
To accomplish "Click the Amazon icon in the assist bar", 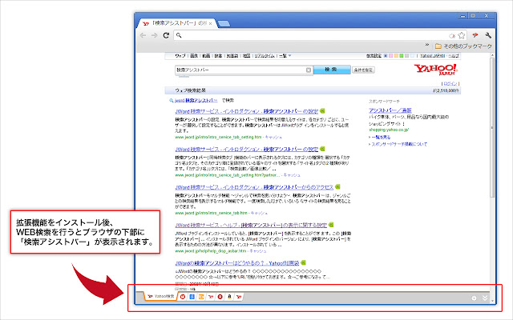I will point(229,297).
